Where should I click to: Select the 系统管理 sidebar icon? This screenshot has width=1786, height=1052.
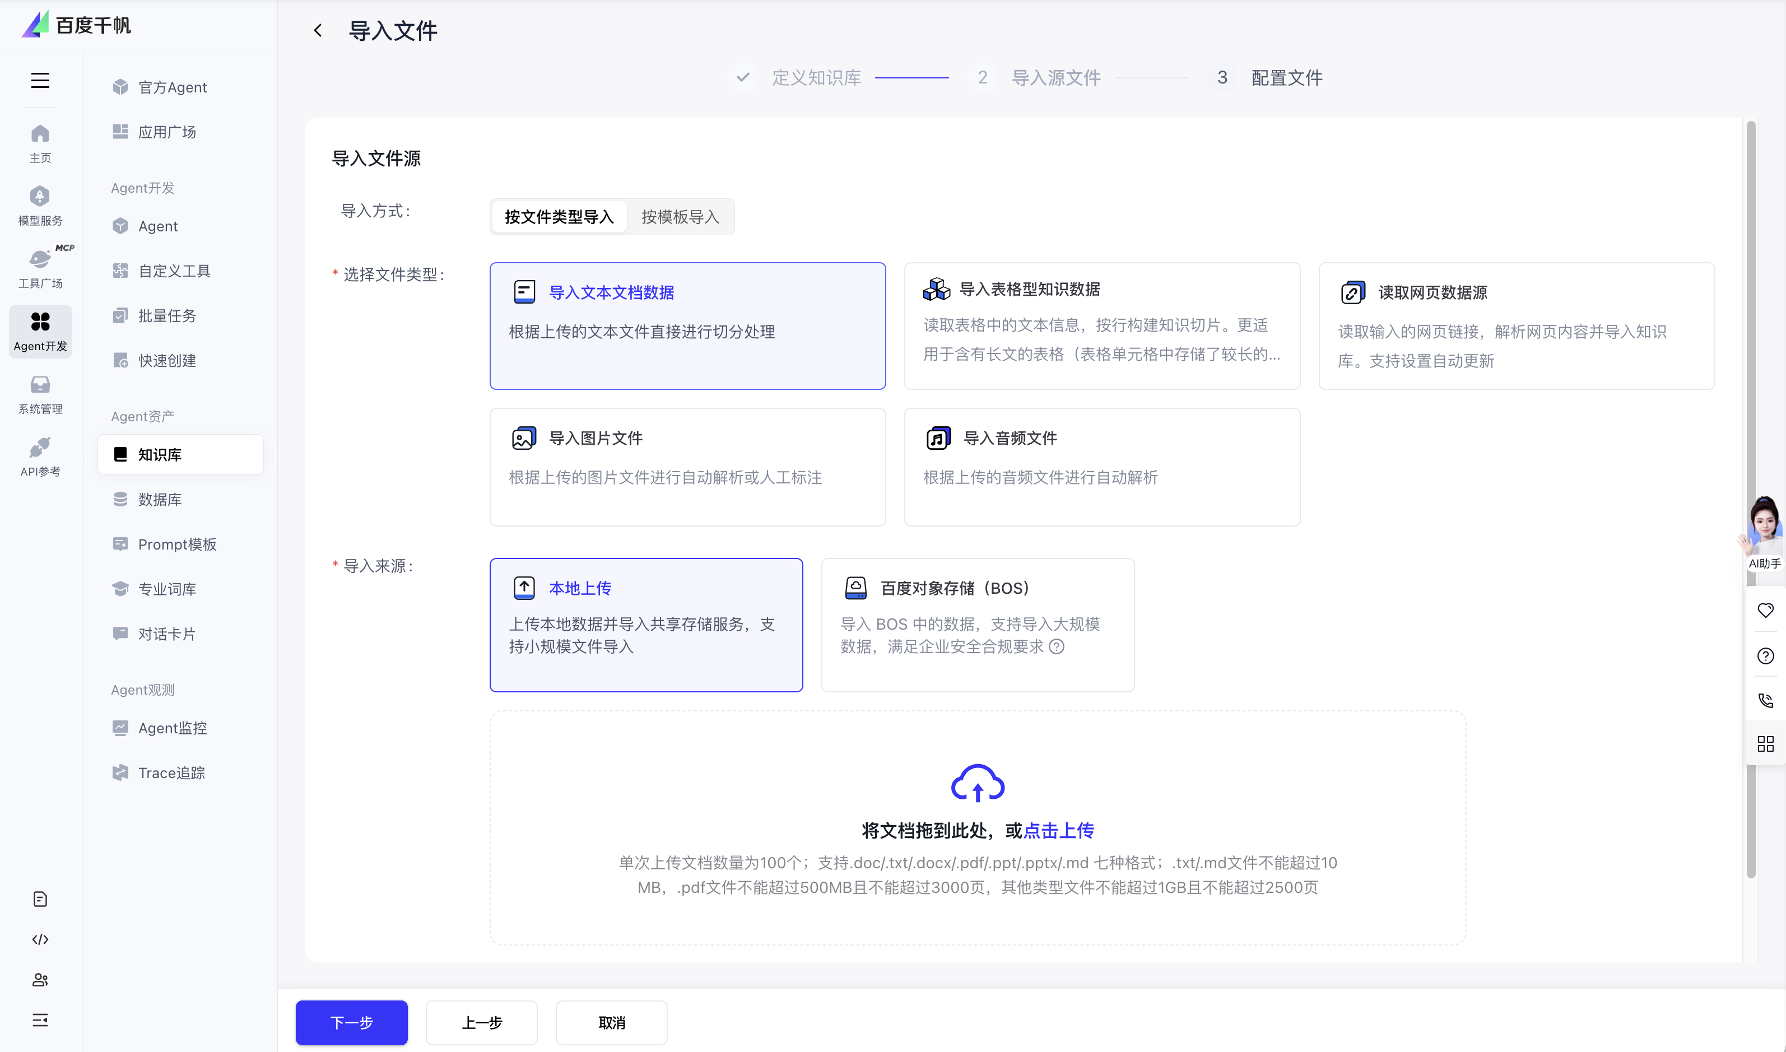click(x=40, y=393)
